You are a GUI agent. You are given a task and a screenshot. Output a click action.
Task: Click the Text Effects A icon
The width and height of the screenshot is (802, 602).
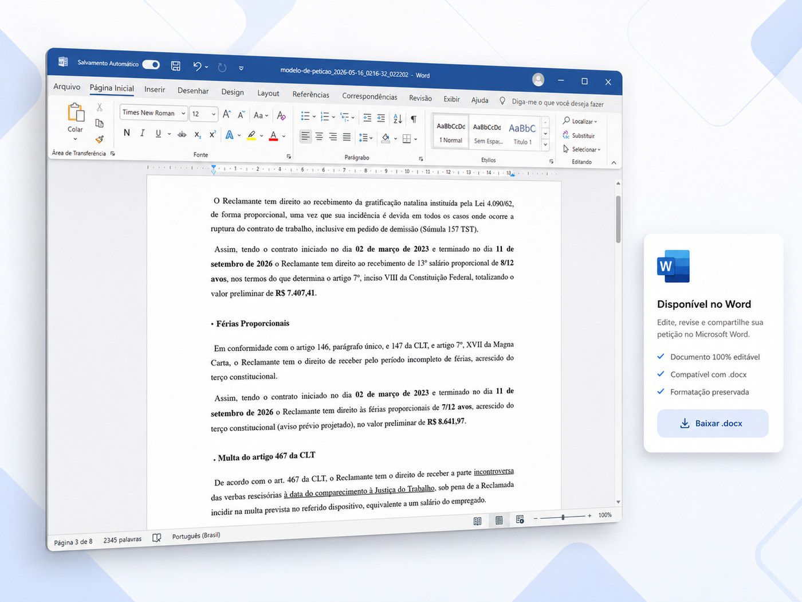click(229, 135)
